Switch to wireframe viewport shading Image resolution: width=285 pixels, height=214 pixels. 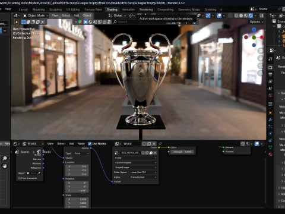[x=236, y=15]
